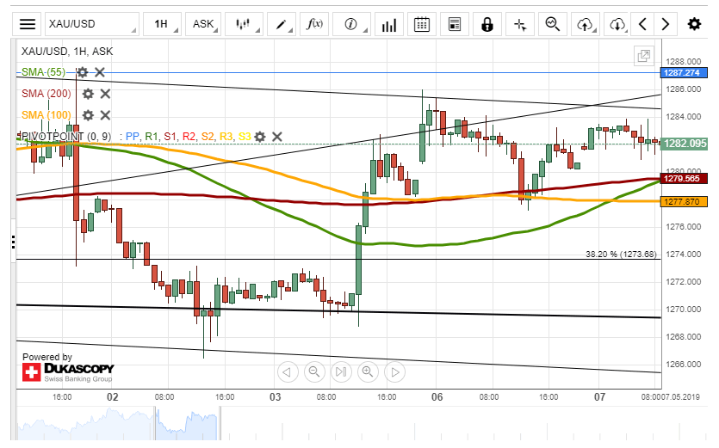Open SMA (55) settings gear
This screenshot has width=719, height=448.
click(x=82, y=72)
